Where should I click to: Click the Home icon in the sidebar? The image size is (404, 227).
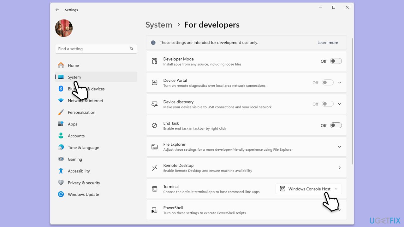61,65
